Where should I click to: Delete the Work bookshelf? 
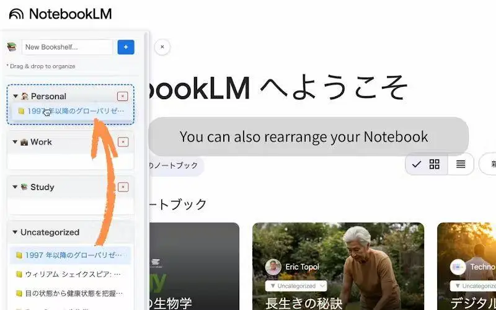pos(123,142)
